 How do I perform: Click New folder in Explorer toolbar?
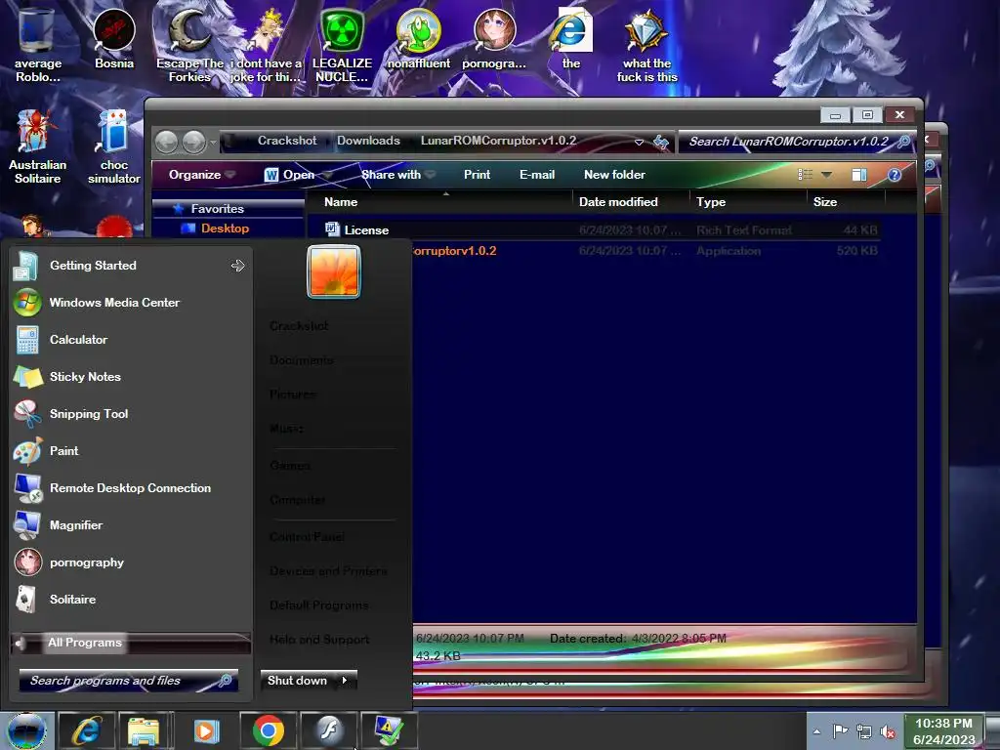614,175
